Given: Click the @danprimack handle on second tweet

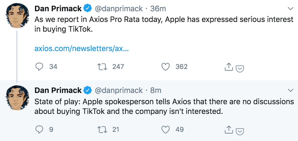Looking at the screenshot, I should point(119,90).
